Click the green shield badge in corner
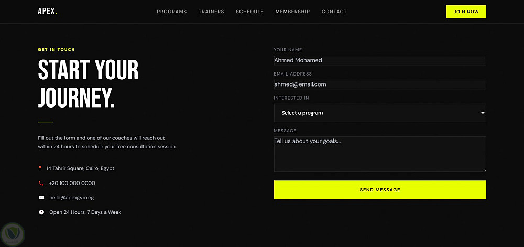Viewport: 524px width, 247px height. 12,233
